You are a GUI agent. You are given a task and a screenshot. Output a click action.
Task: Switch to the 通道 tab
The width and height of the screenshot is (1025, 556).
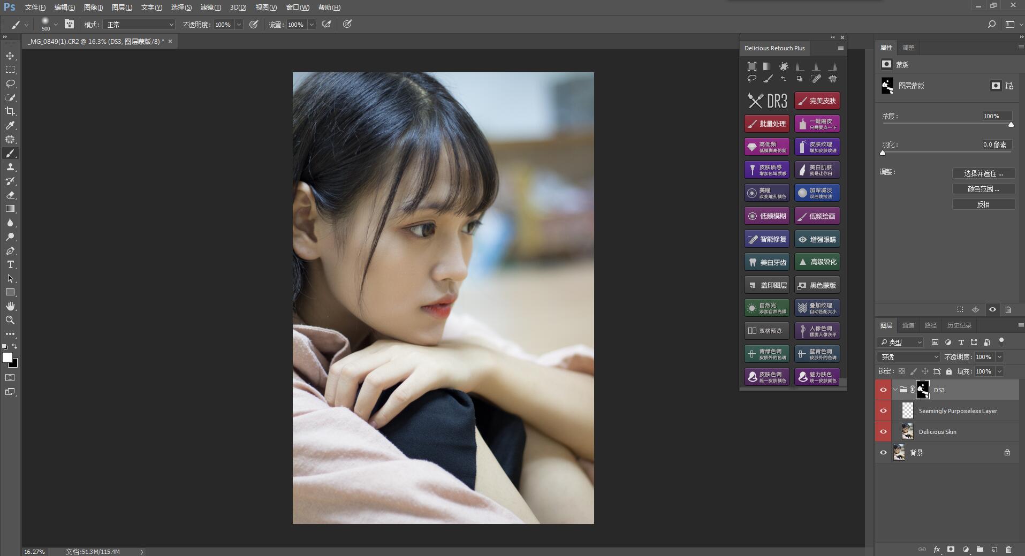908,325
